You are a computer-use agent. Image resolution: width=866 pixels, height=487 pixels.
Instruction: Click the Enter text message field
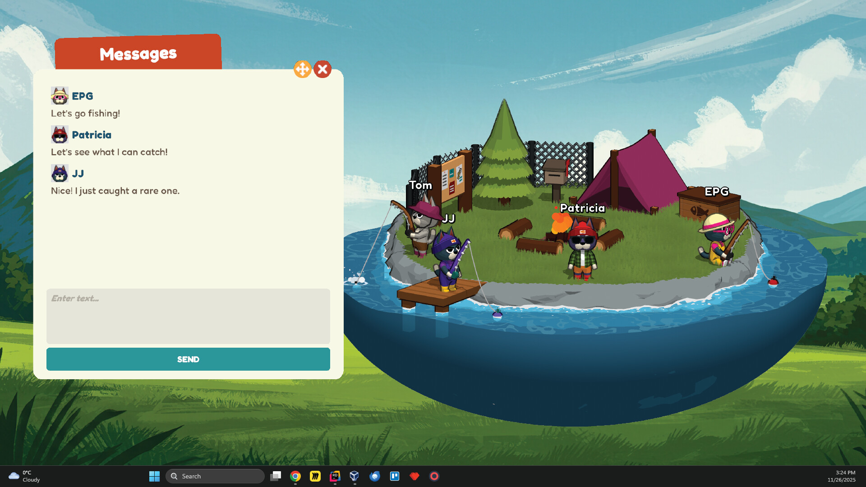tap(188, 316)
